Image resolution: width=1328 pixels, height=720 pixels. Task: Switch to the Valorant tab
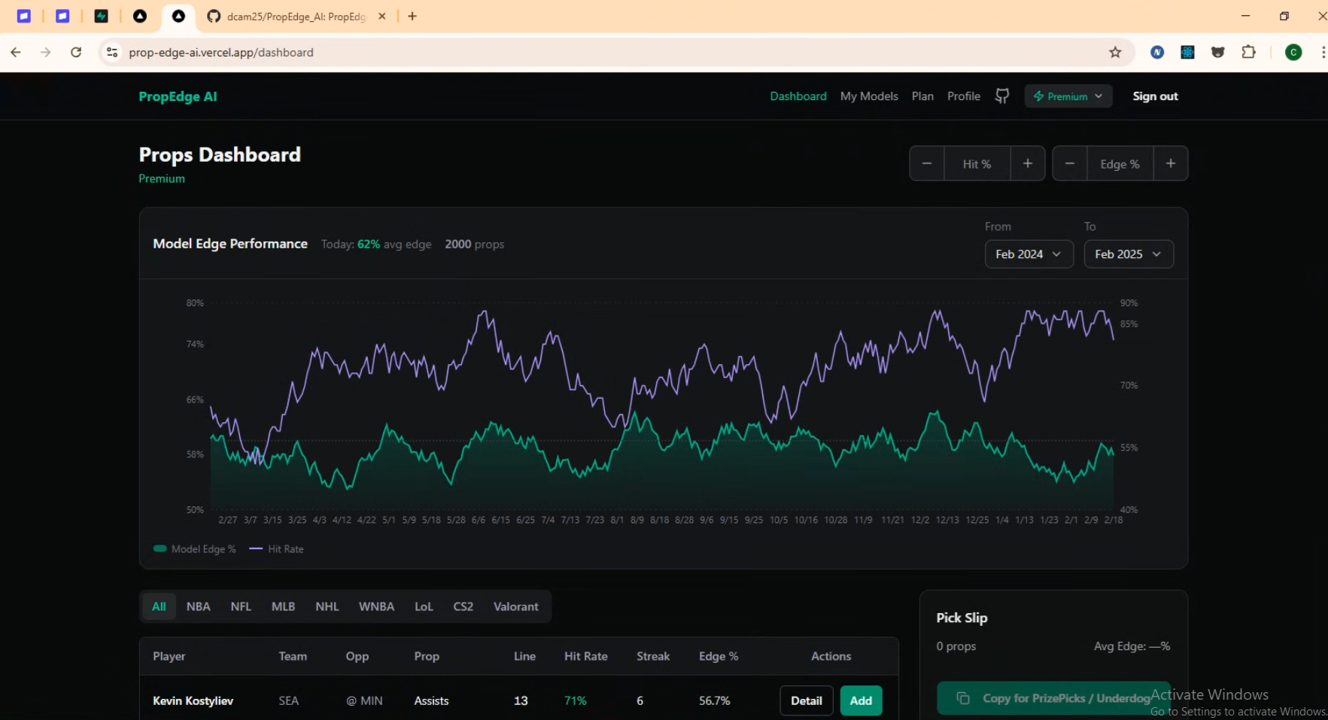[x=515, y=606]
